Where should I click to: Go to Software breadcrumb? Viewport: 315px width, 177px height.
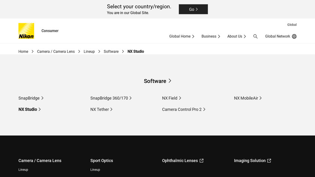[111, 51]
